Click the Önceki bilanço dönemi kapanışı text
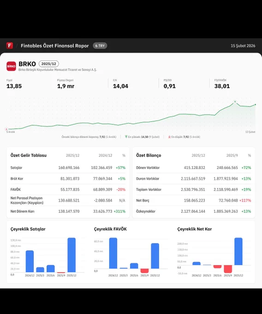 (x=89, y=137)
